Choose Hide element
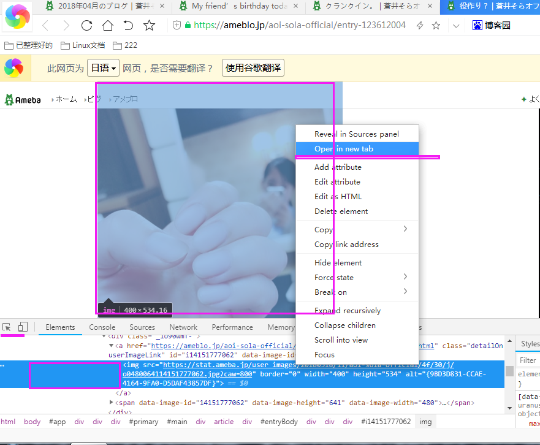The width and height of the screenshot is (540, 445). (x=357, y=263)
